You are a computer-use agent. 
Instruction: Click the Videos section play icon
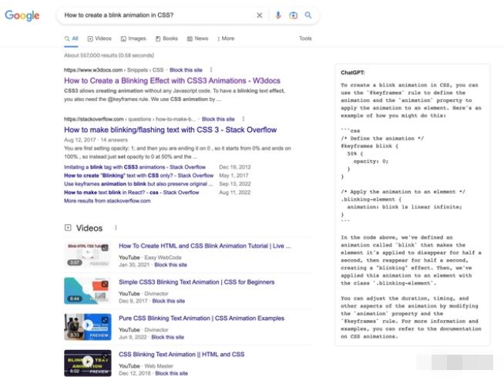(68, 227)
